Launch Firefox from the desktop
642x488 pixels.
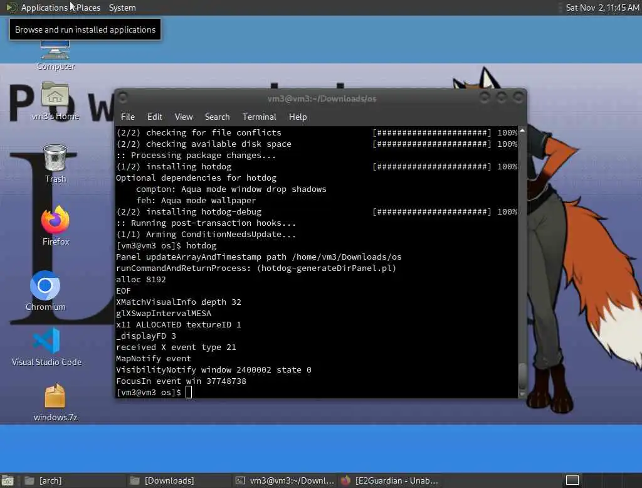click(x=55, y=225)
